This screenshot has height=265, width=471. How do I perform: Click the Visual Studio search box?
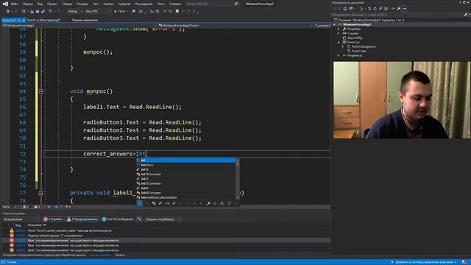point(212,4)
